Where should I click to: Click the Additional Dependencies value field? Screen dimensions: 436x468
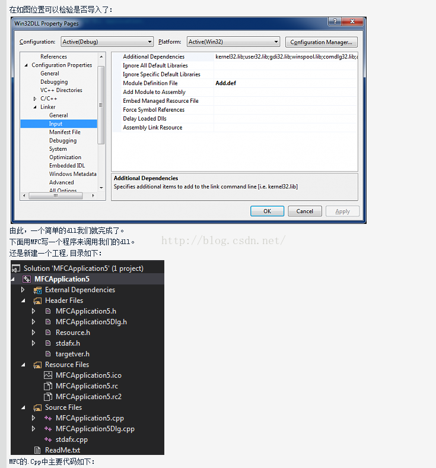point(286,56)
